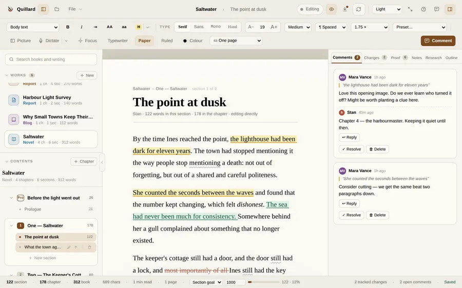Enable Typewriter mode
The width and height of the screenshot is (462, 288).
pyautogui.click(x=118, y=40)
